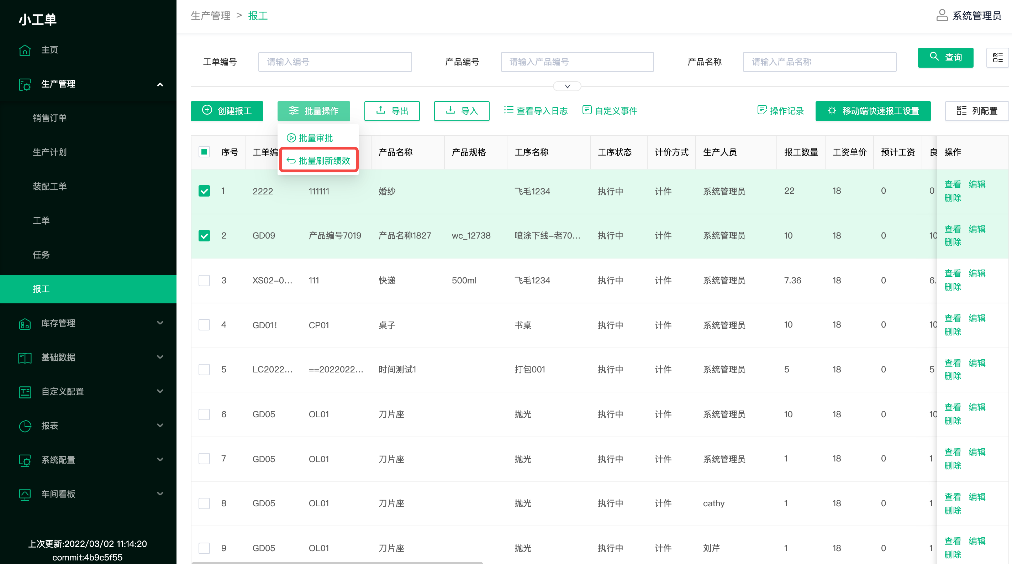Viewport: 1012px width, 564px height.
Task: Check the checkbox for row 8 (cathy)
Action: click(x=204, y=503)
